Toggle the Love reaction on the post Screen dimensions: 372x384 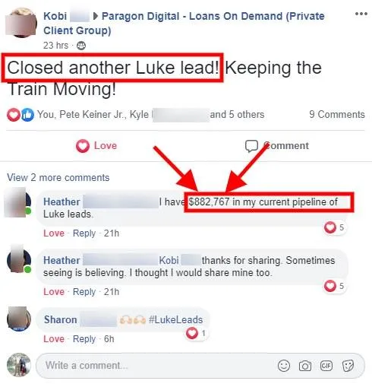(96, 146)
